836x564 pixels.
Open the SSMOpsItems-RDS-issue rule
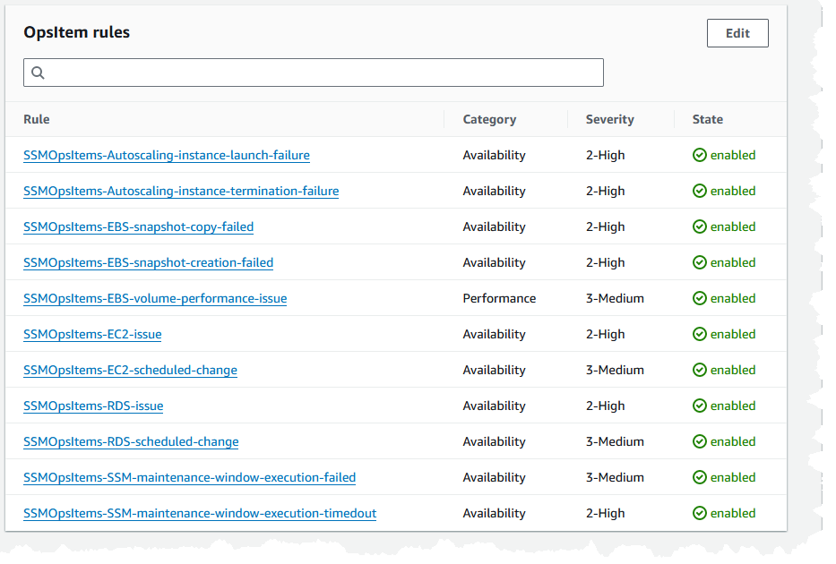point(93,406)
